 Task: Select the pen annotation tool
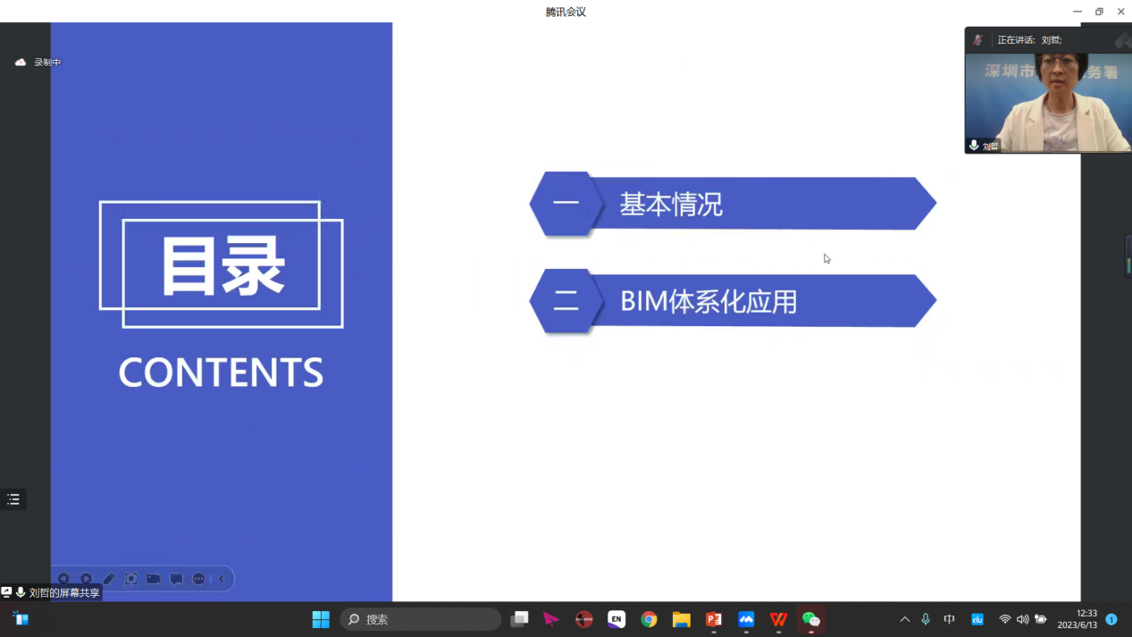[x=108, y=579]
